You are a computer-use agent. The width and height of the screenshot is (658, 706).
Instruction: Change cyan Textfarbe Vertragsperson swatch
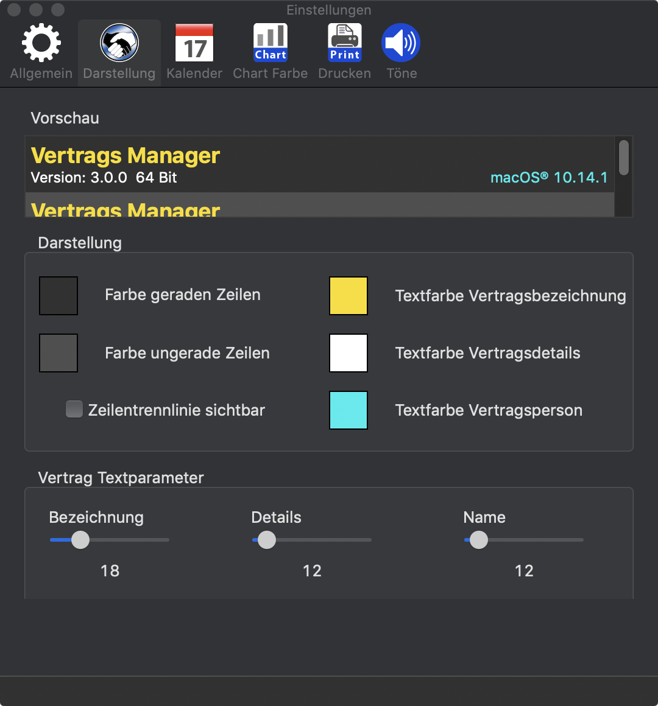(348, 410)
